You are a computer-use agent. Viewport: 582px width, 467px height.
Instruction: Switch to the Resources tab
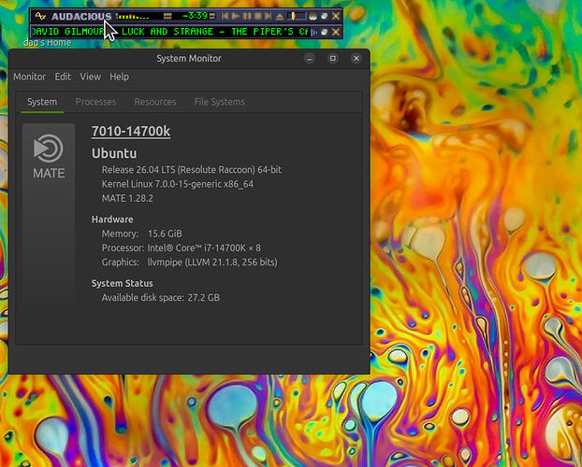tap(155, 102)
